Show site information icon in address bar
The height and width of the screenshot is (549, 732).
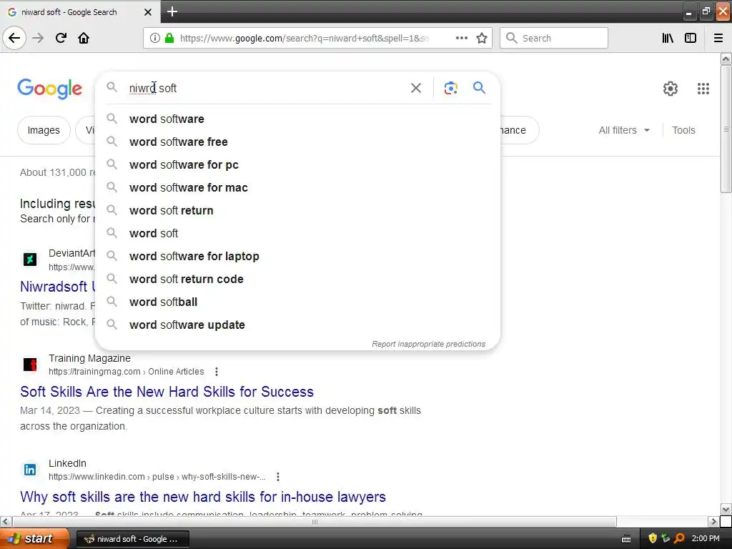155,39
